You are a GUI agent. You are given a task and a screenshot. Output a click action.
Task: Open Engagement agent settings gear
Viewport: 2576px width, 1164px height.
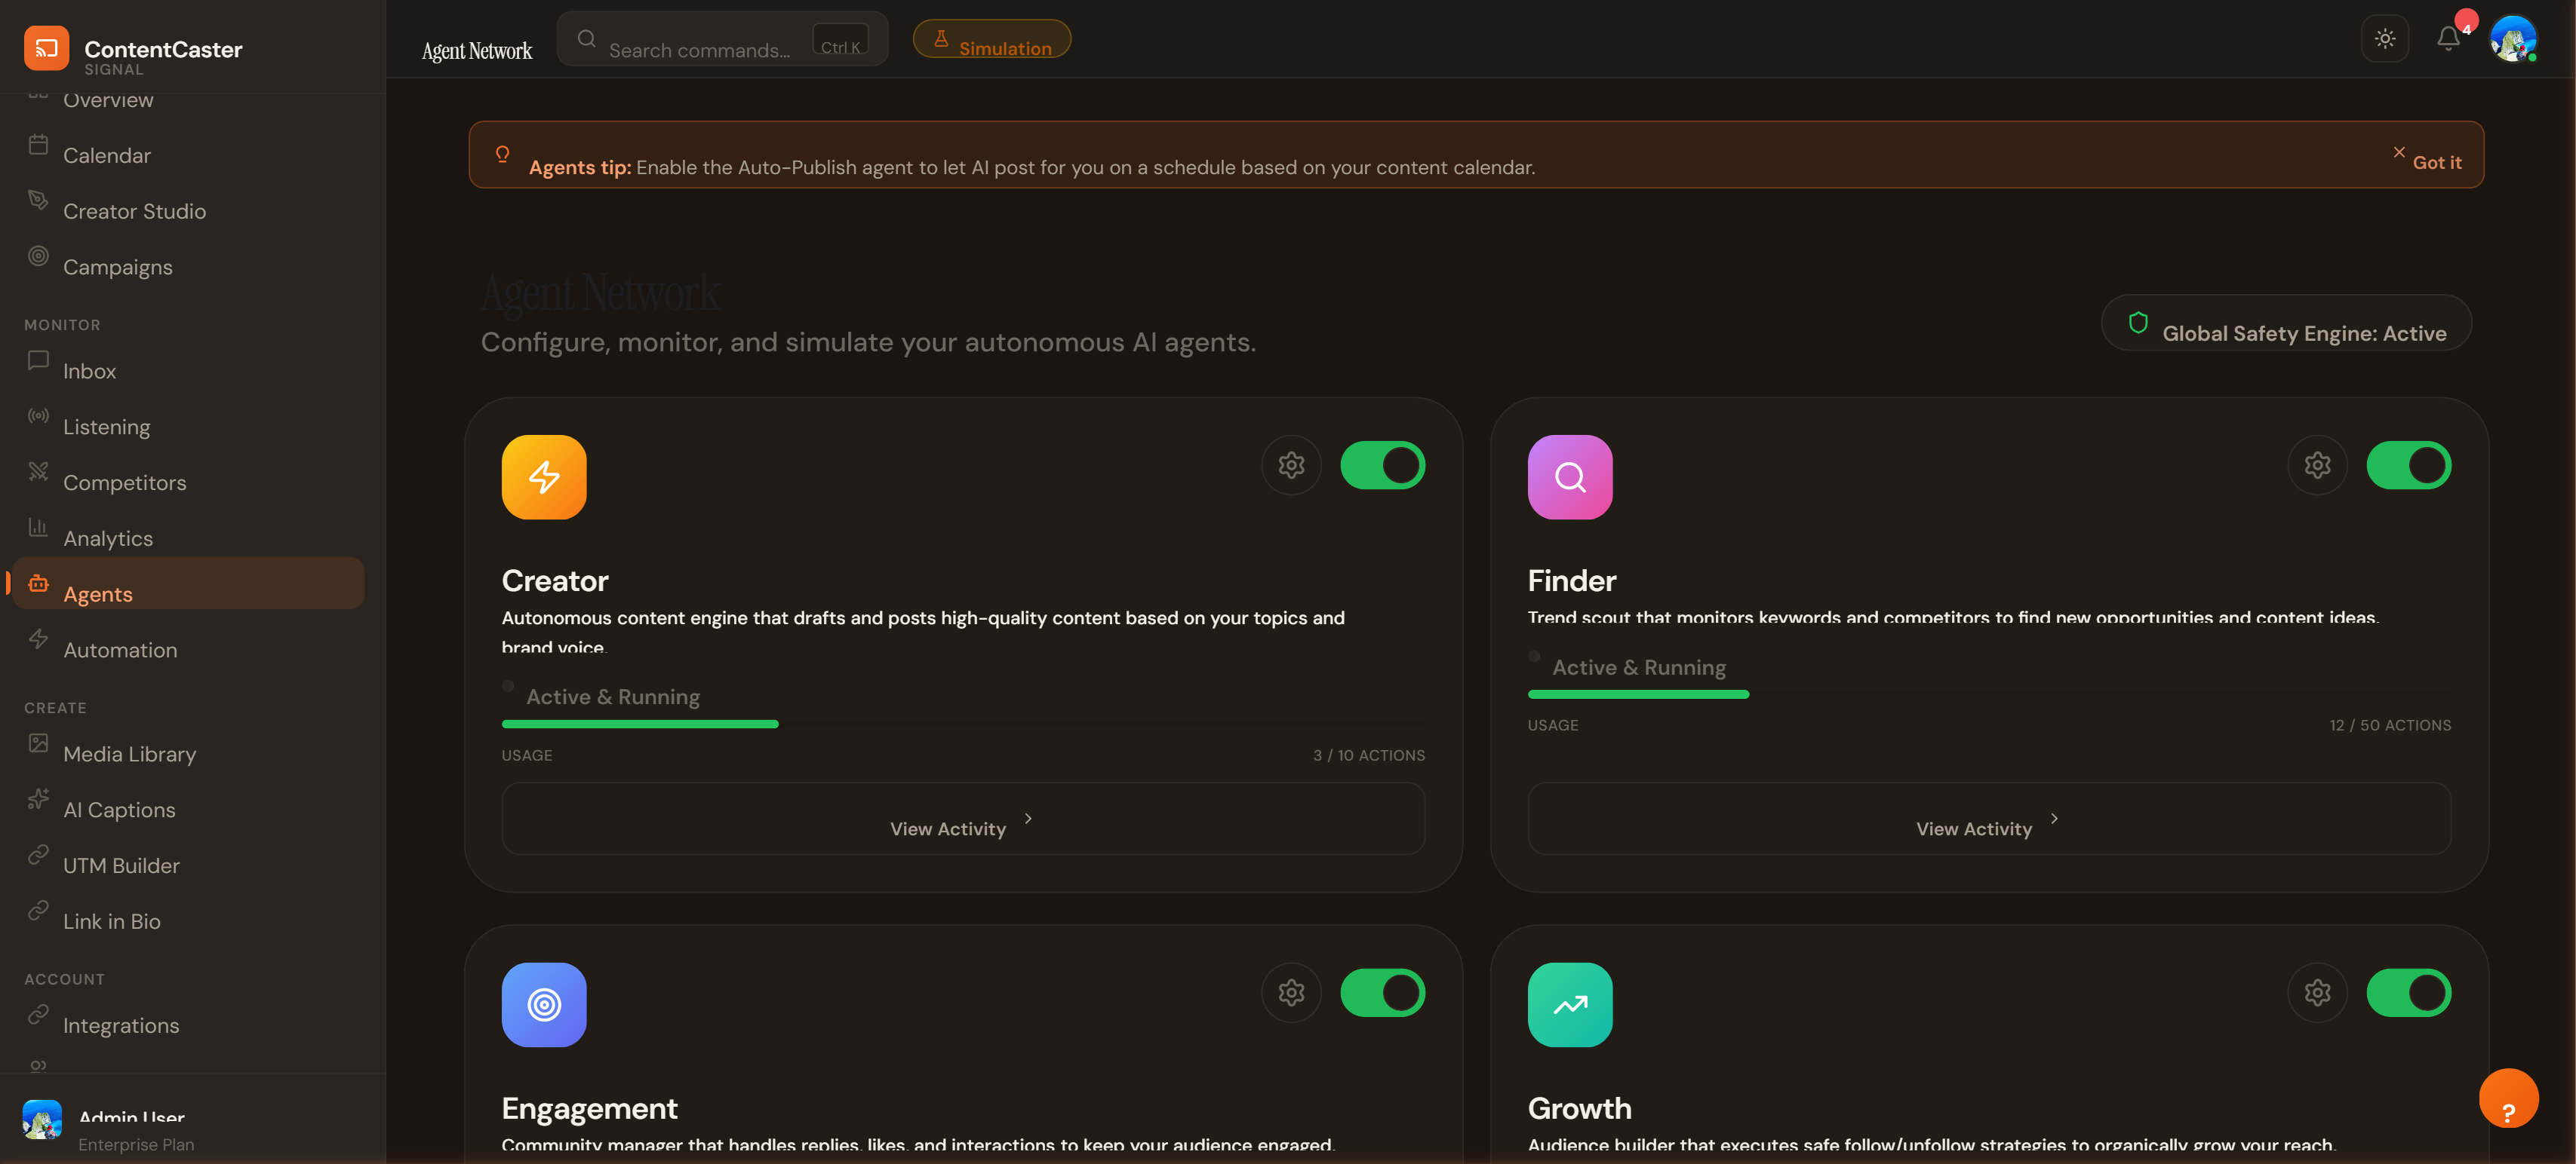pos(1291,992)
